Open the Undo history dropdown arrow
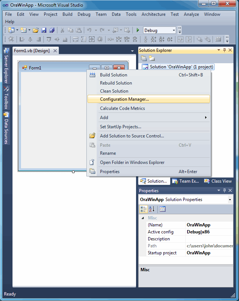 pos(96,30)
